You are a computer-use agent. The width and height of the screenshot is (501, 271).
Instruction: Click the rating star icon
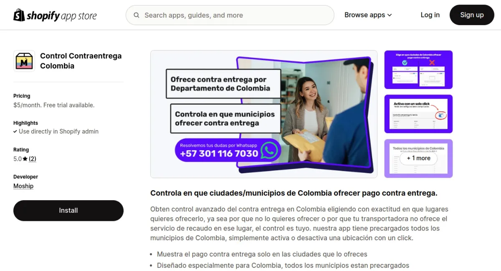(x=25, y=159)
